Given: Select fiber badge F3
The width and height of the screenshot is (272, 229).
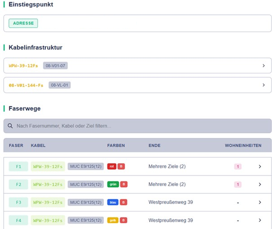Looking at the screenshot, I should coord(18,202).
